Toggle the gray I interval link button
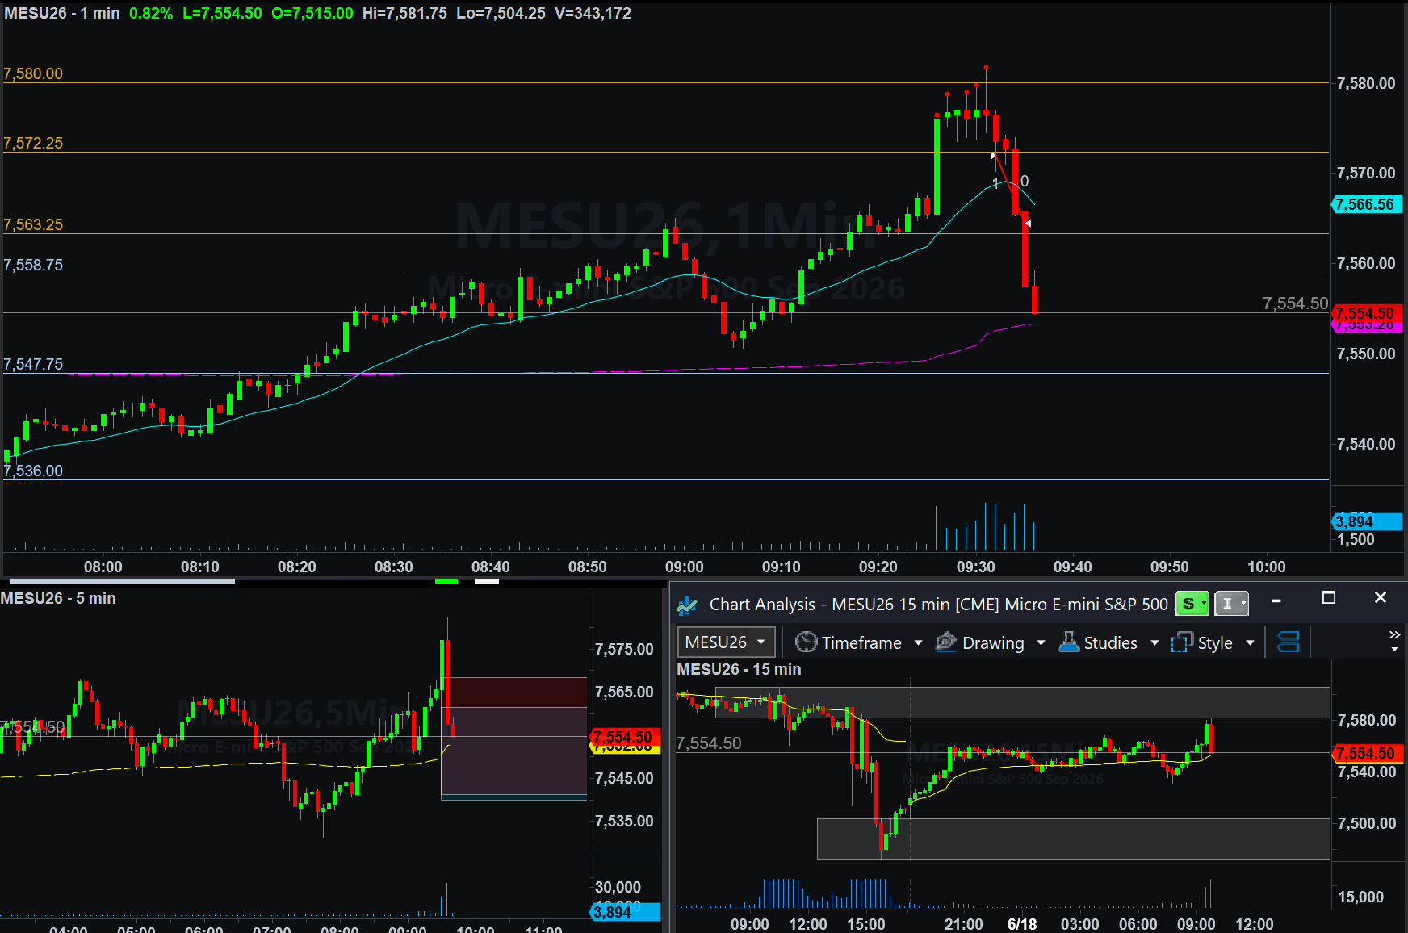 [1231, 604]
